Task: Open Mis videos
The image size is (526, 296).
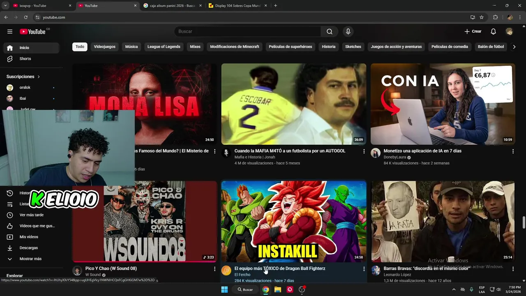Action: tap(31, 237)
